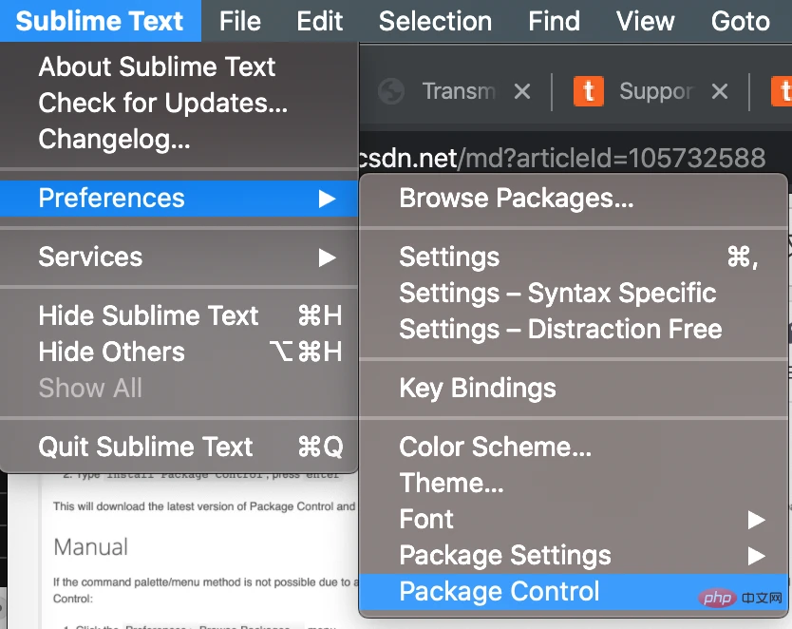Close the Suppor browser tab
The width and height of the screenshot is (792, 629).
[x=719, y=91]
